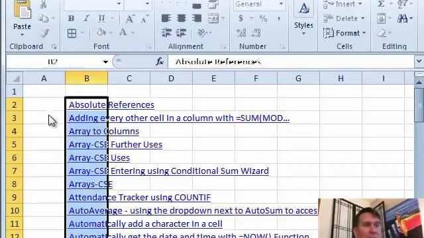Open the Fill Color dropdown arrow
The image size is (424, 238).
pyautogui.click(x=111, y=33)
